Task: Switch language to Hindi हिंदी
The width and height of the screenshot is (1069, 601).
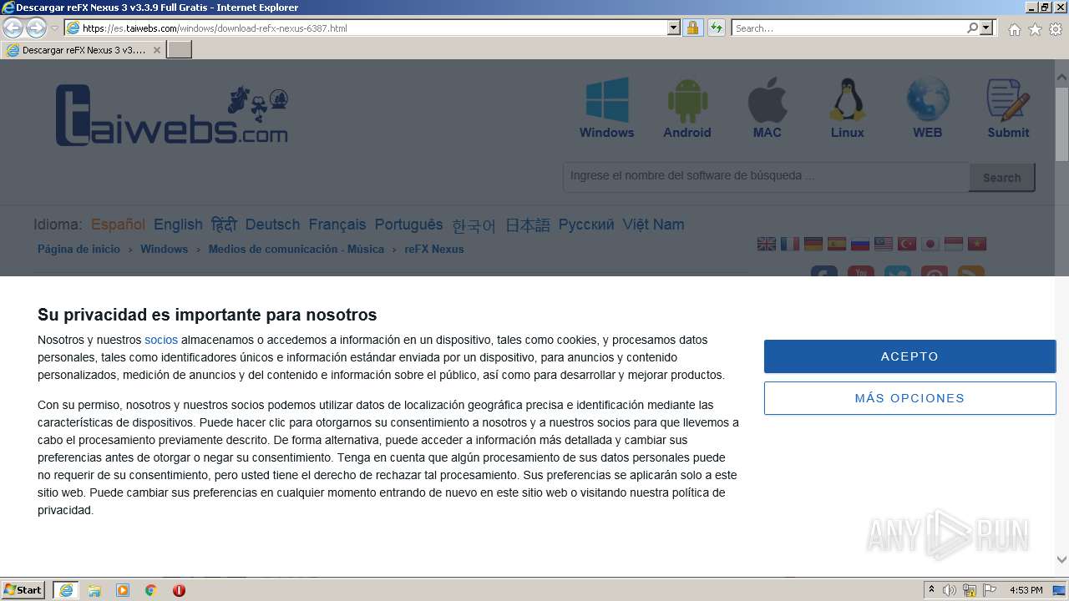Action: tap(224, 225)
